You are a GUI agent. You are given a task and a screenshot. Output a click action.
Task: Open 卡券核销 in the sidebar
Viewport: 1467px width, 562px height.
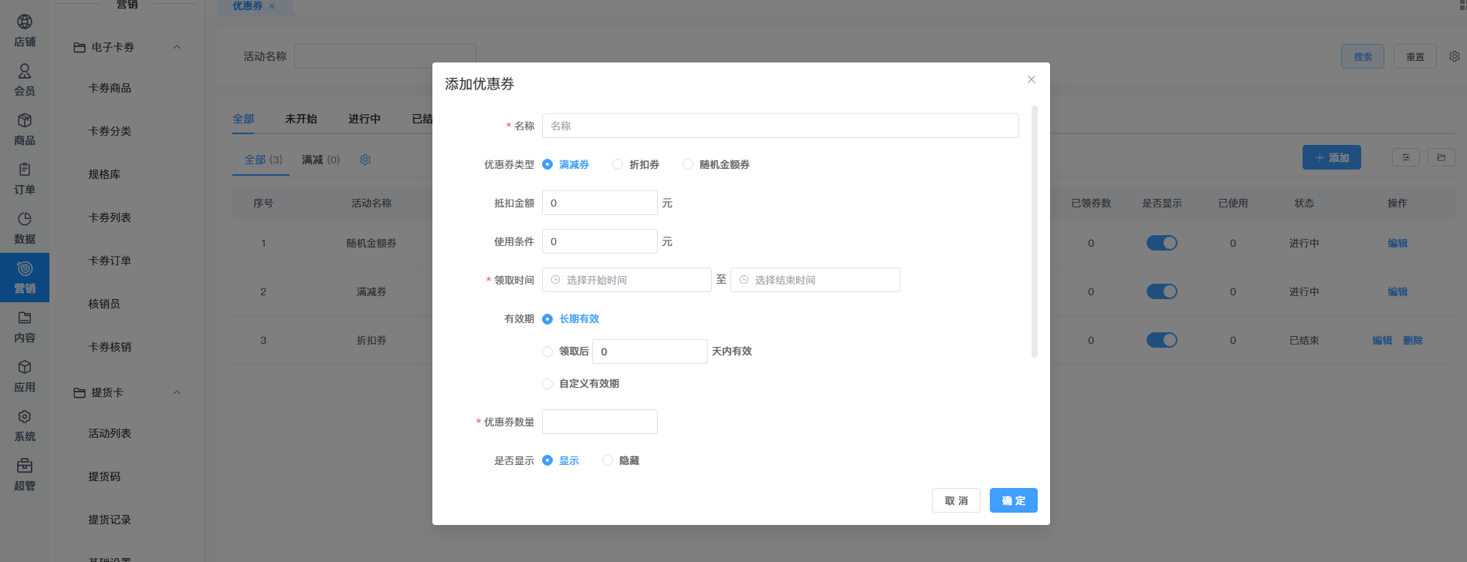click(110, 347)
